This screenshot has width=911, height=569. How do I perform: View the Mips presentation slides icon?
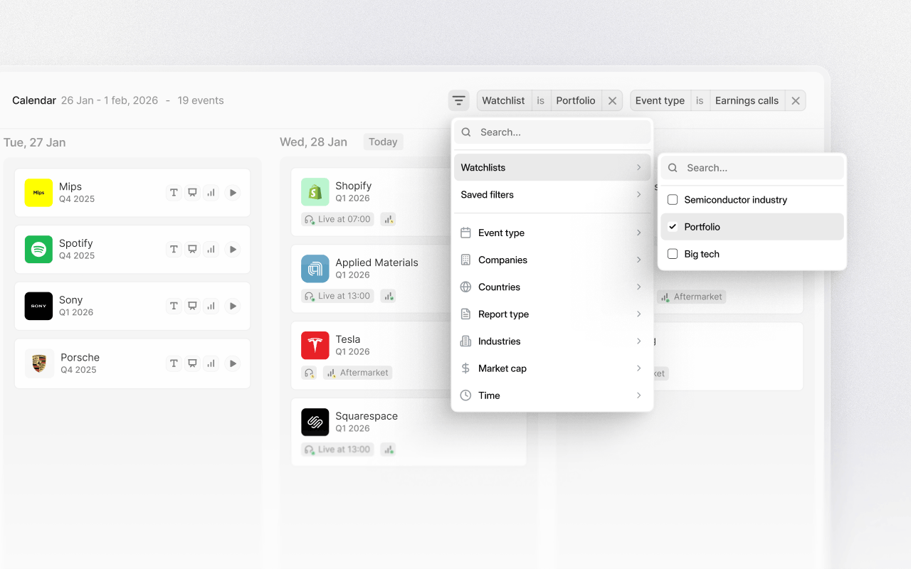192,192
